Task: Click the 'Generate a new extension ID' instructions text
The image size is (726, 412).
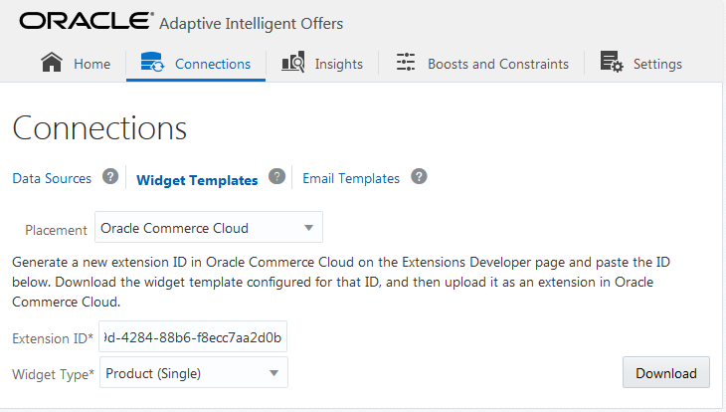Action: click(x=341, y=282)
